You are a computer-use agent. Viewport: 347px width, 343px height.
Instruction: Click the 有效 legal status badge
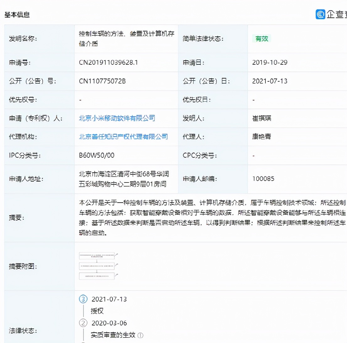pos(262,39)
